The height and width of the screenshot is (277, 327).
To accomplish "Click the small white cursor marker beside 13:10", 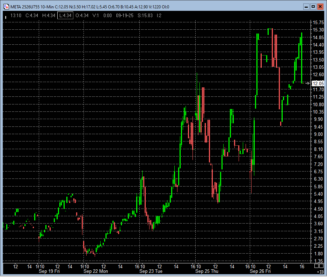I will [x=6, y=17].
